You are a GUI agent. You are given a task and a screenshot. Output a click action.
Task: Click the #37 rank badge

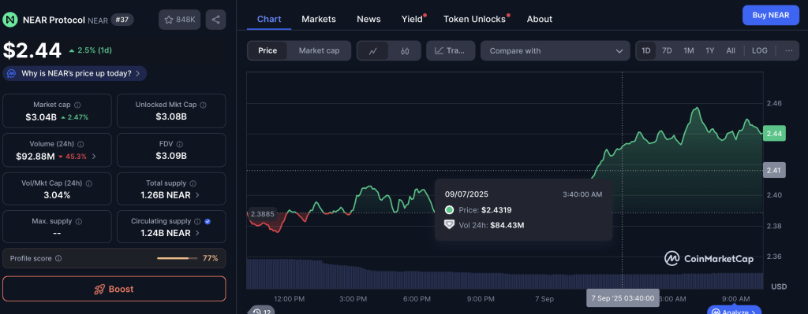click(x=122, y=20)
